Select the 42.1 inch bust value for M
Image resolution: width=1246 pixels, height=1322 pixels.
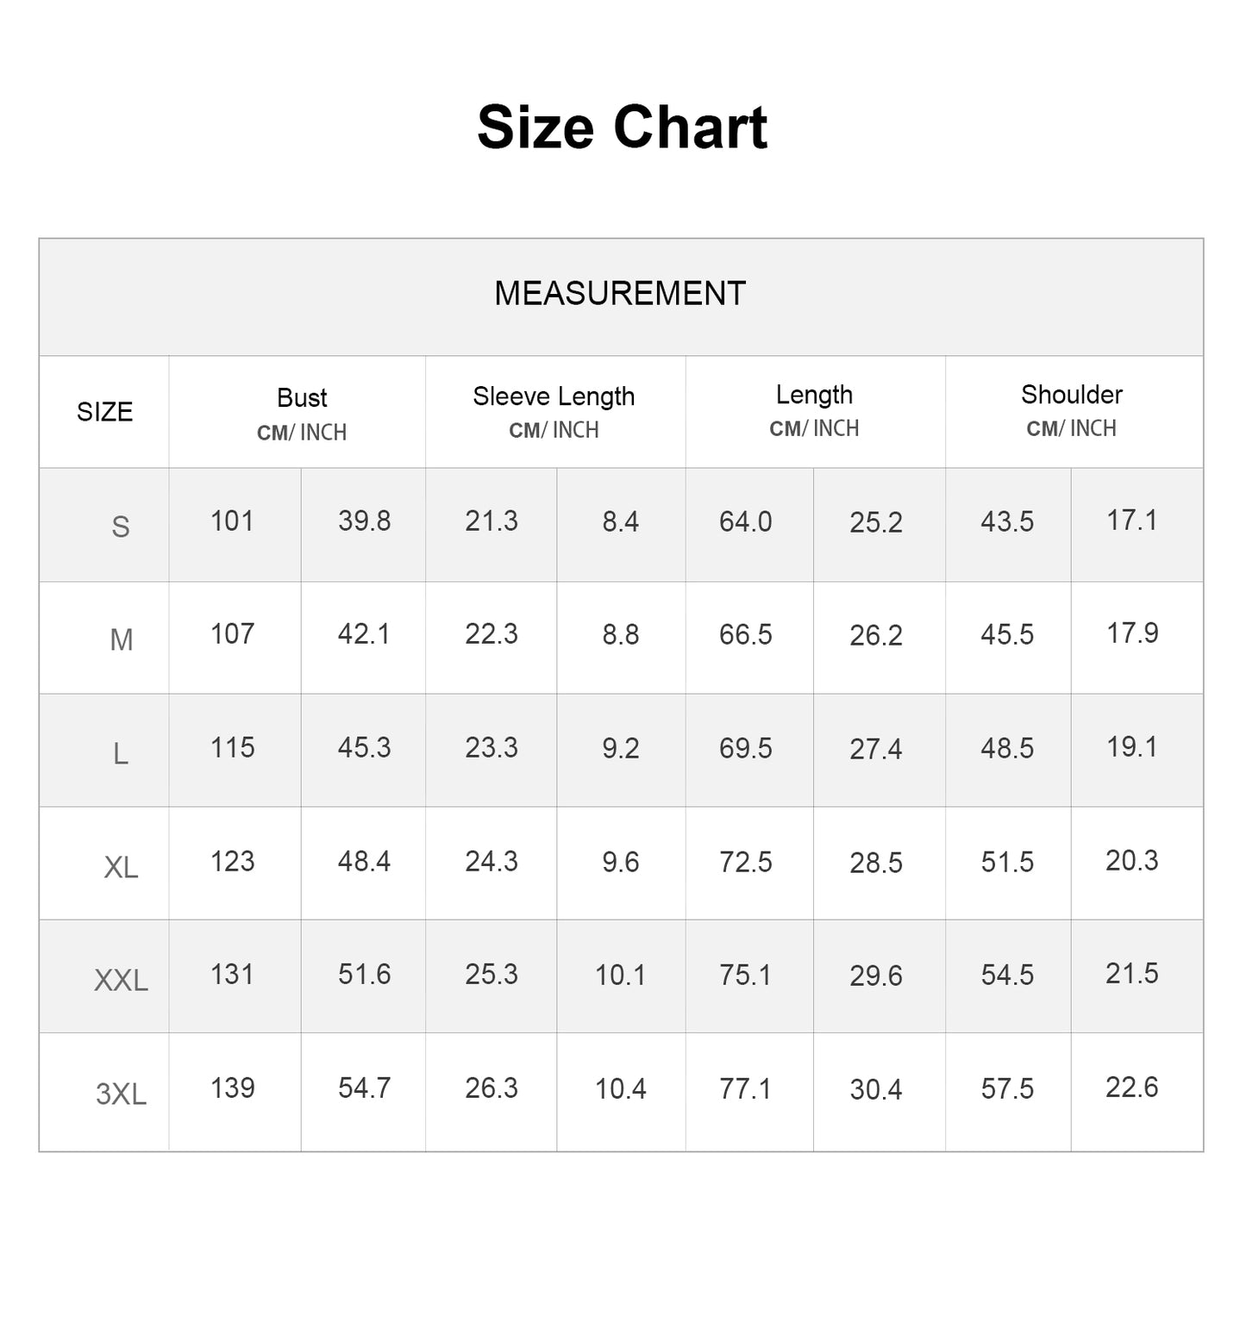click(x=364, y=634)
